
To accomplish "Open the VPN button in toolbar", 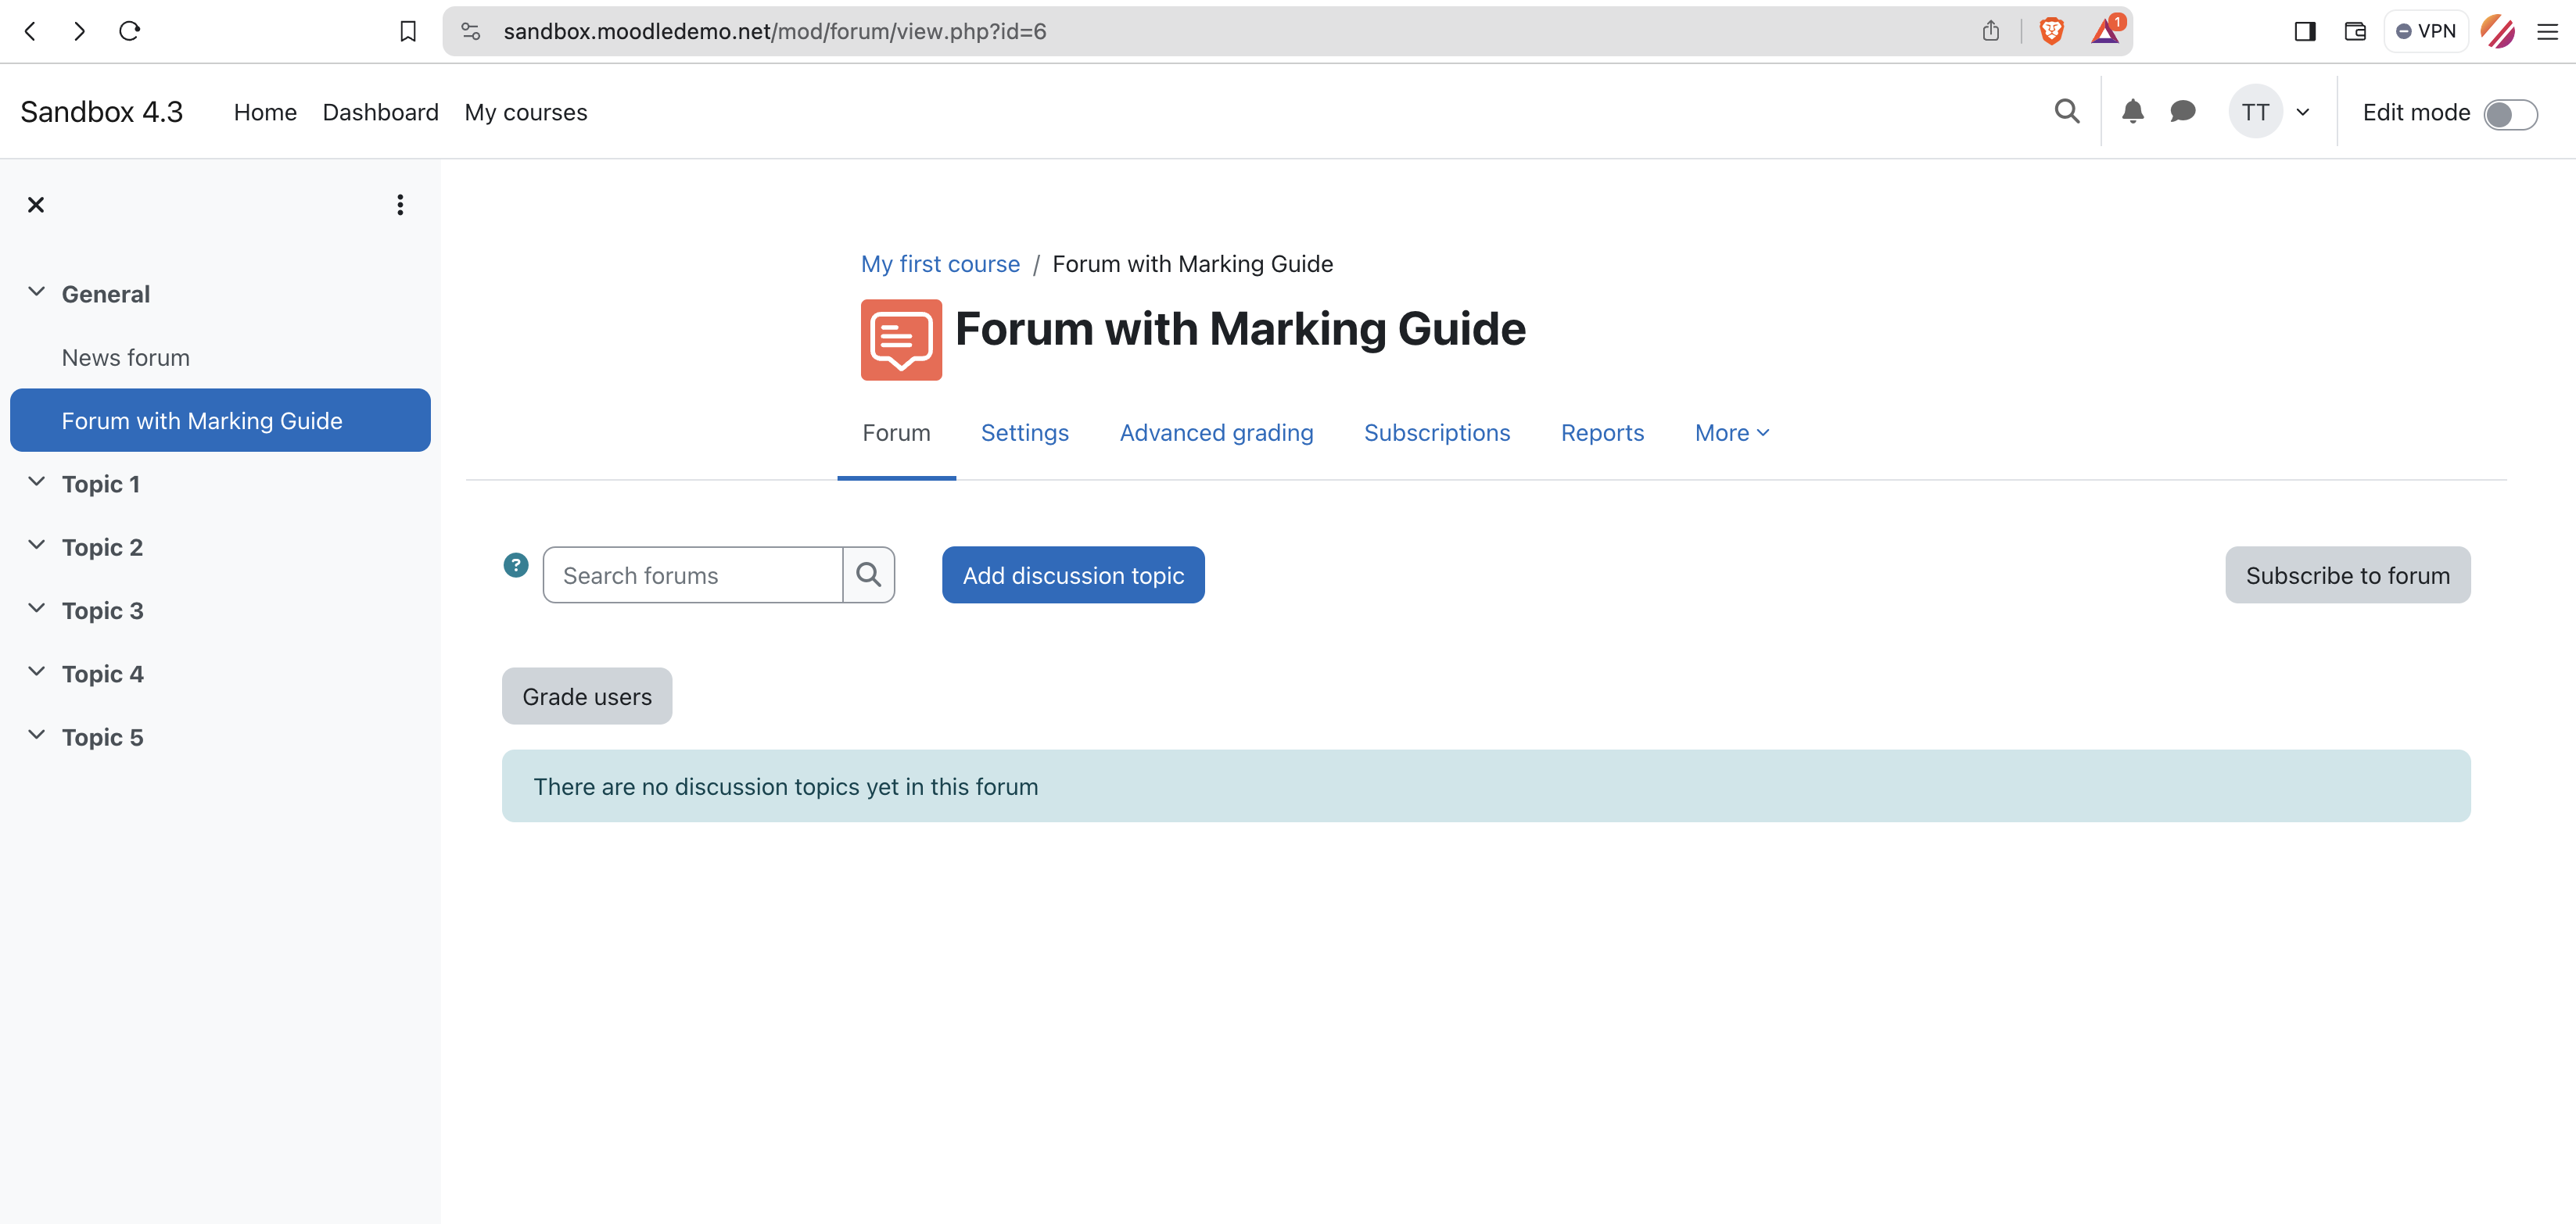I will (2426, 31).
